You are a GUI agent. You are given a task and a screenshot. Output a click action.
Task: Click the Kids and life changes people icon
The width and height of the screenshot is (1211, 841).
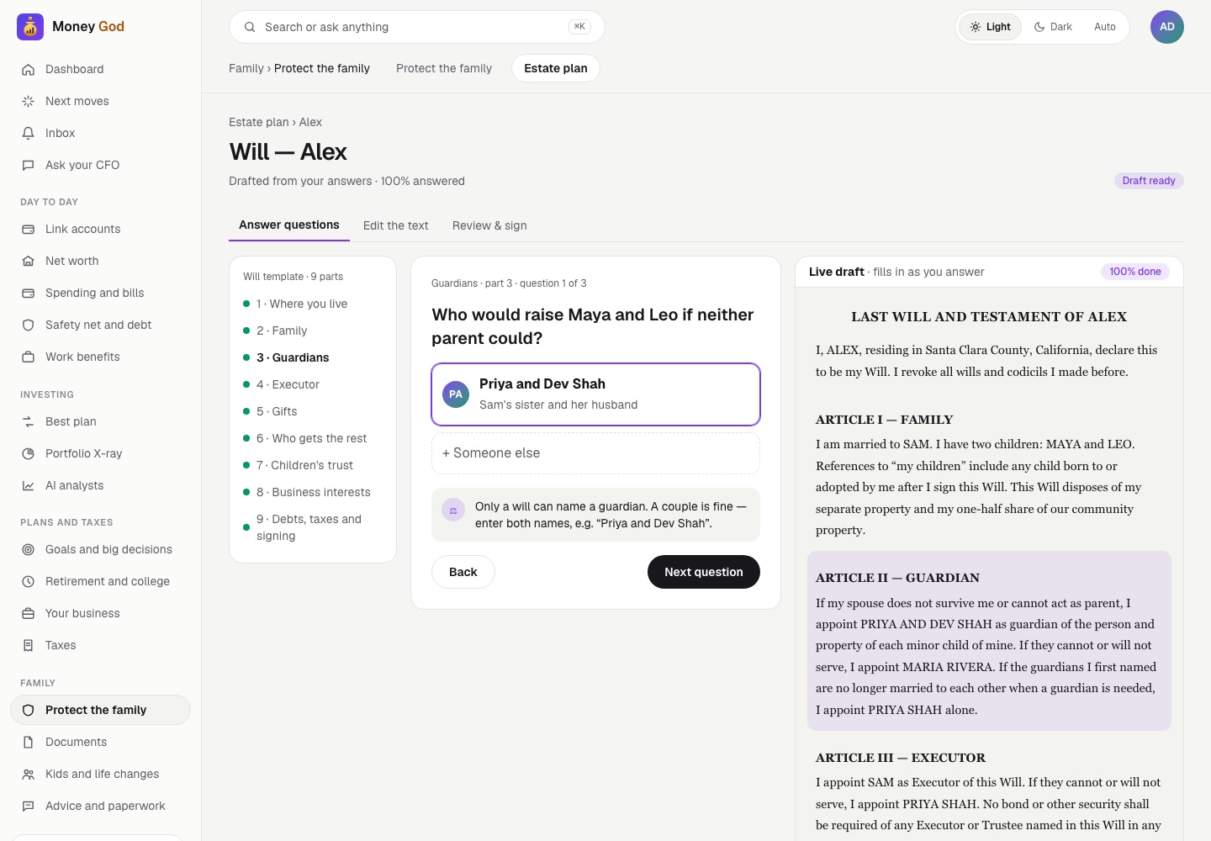29,775
